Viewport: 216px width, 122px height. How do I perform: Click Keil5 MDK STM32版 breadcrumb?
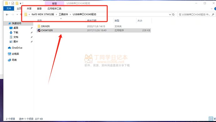[x=43, y=14]
